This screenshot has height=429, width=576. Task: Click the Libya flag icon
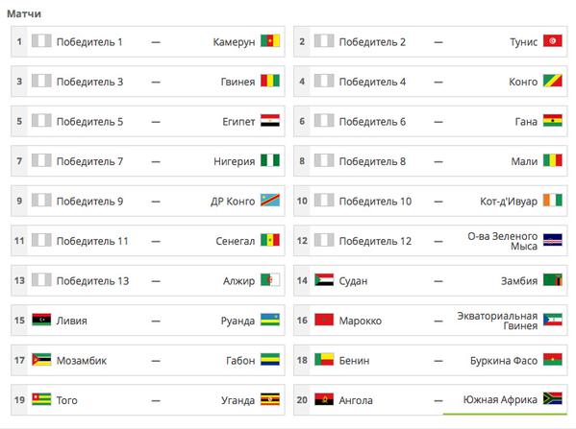click(x=41, y=320)
